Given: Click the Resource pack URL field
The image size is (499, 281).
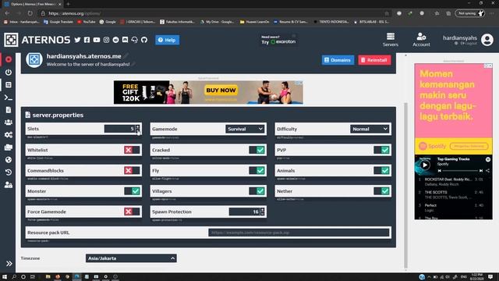Looking at the screenshot, I should pos(299,233).
